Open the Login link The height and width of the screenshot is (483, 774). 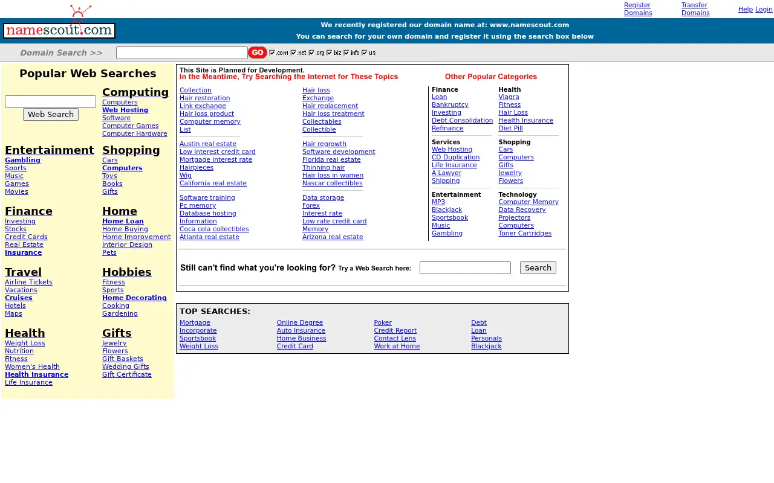pos(764,9)
